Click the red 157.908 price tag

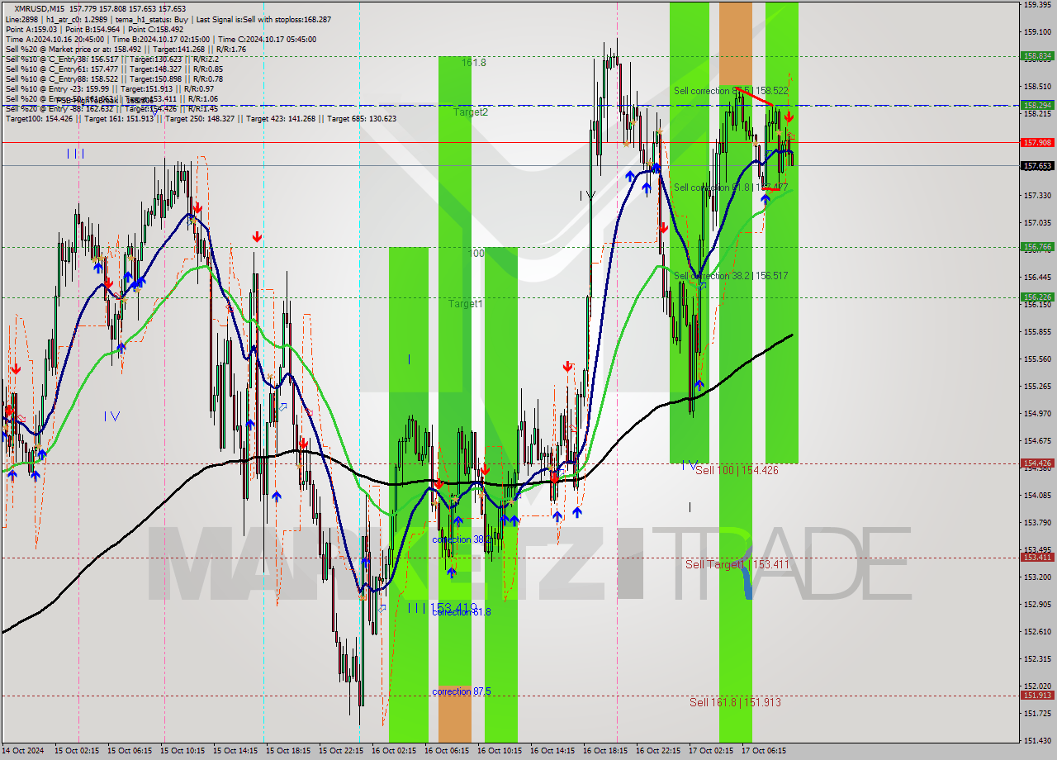(1037, 142)
